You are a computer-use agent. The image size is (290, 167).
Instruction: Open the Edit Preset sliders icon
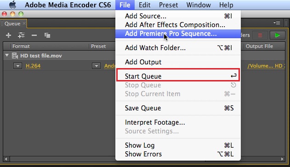[x=21, y=35]
